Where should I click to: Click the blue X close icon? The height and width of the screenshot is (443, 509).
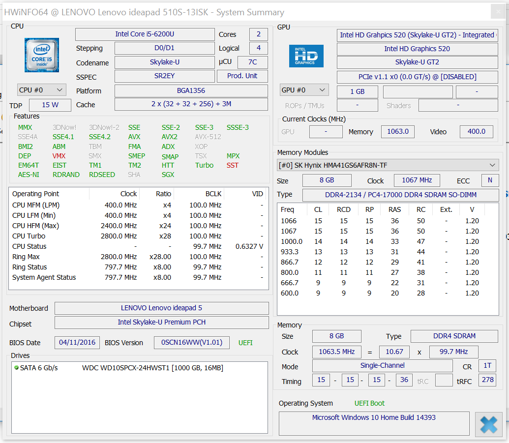pos(488,424)
